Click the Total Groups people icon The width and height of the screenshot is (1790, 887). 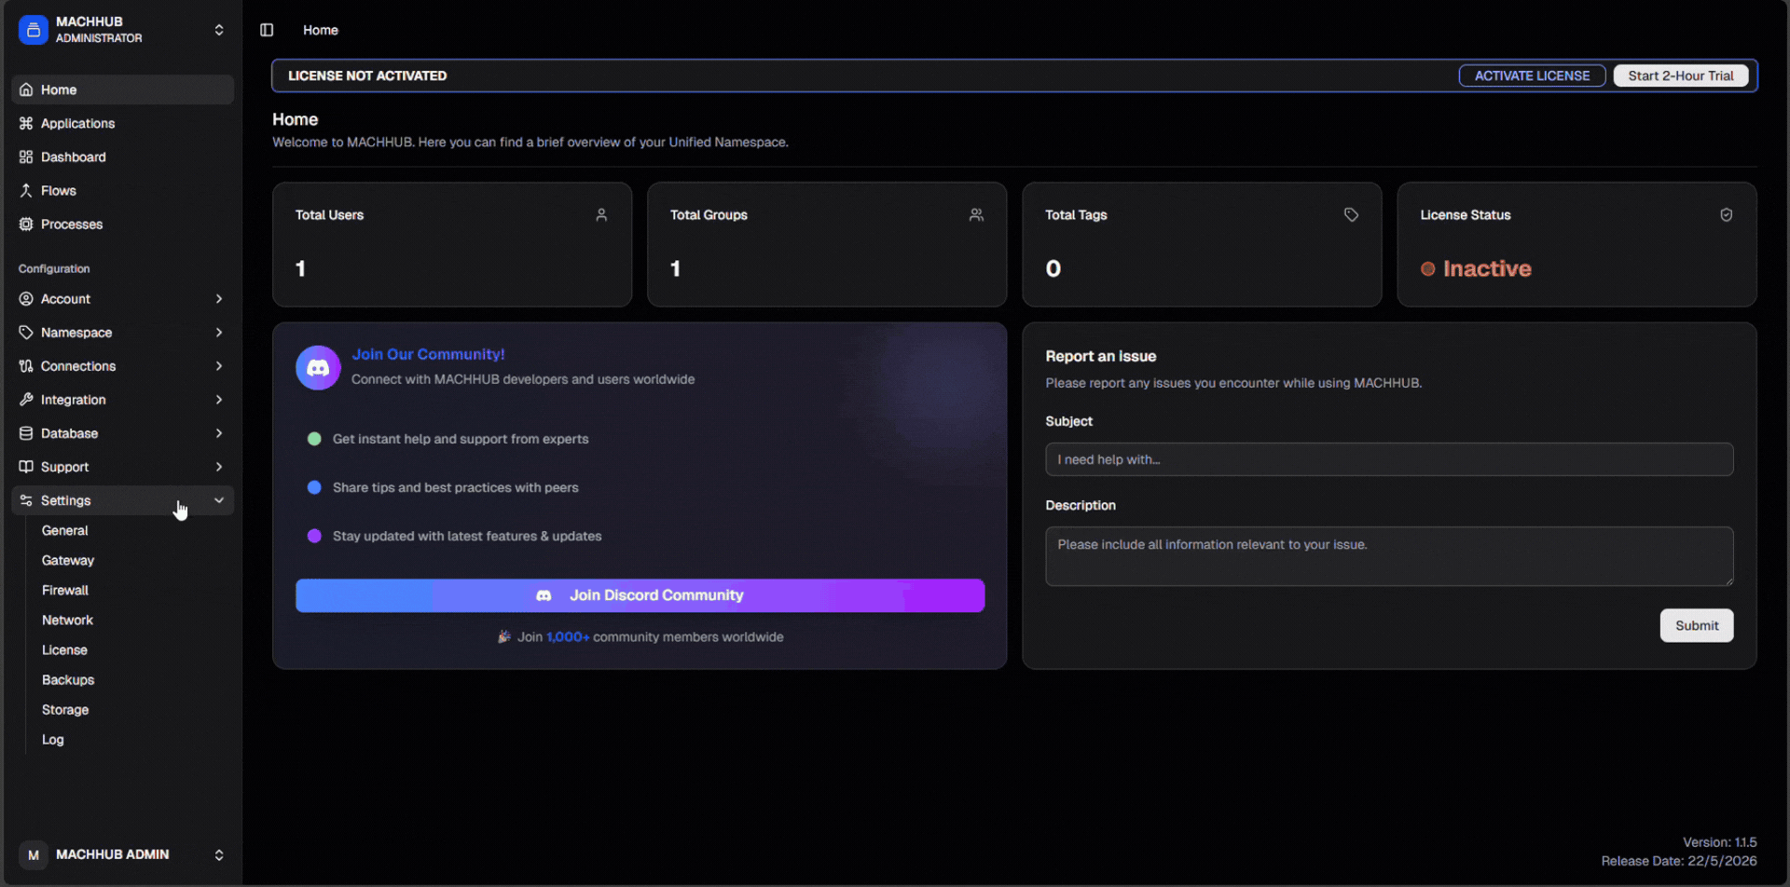tap(976, 214)
